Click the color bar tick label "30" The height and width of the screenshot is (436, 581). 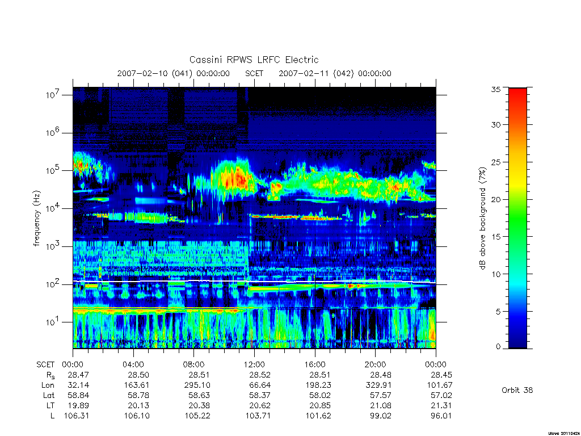pos(496,124)
